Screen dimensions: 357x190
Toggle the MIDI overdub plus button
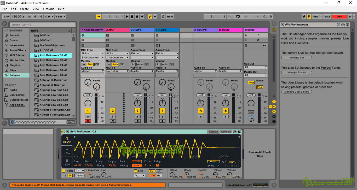[x=142, y=16]
